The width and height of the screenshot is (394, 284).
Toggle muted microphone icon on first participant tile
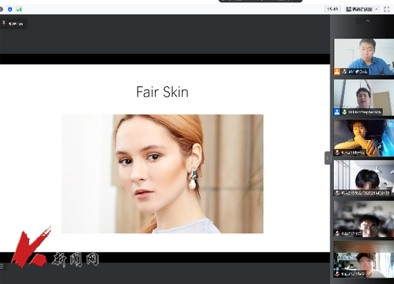pos(344,72)
